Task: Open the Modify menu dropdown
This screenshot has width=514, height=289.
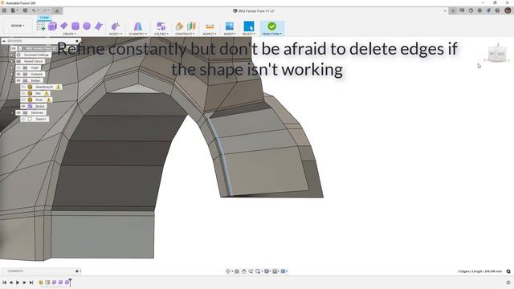Action: pyautogui.click(x=116, y=34)
